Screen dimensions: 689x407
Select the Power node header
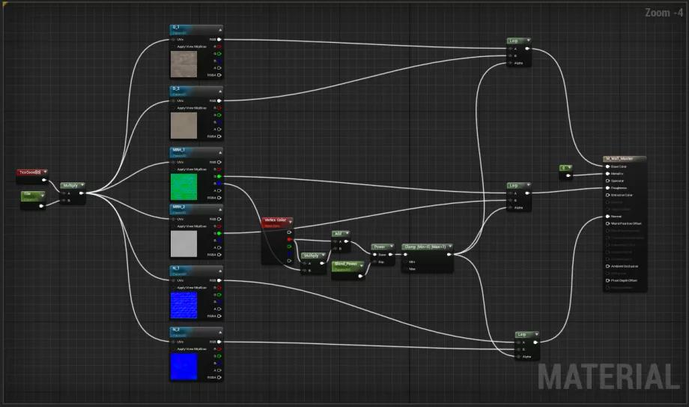(381, 246)
